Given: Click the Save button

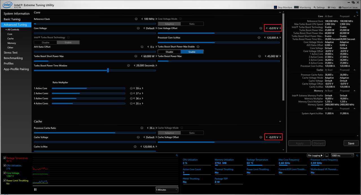Looking at the screenshot, I should (351, 143).
